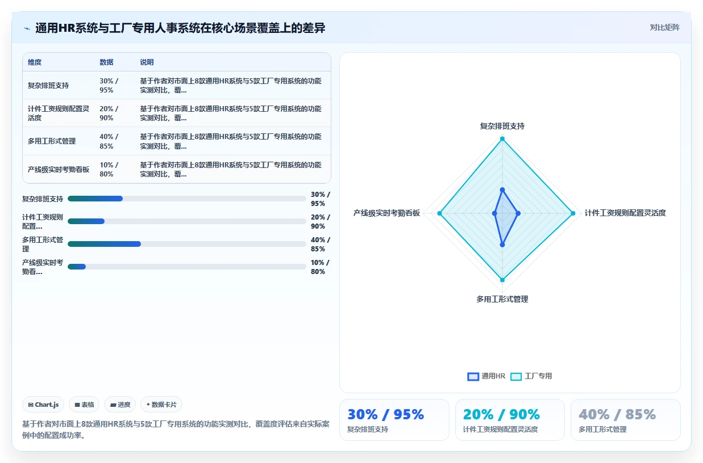Click the 多用工形式管理 radar axis label
The image size is (703, 463).
pyautogui.click(x=502, y=299)
